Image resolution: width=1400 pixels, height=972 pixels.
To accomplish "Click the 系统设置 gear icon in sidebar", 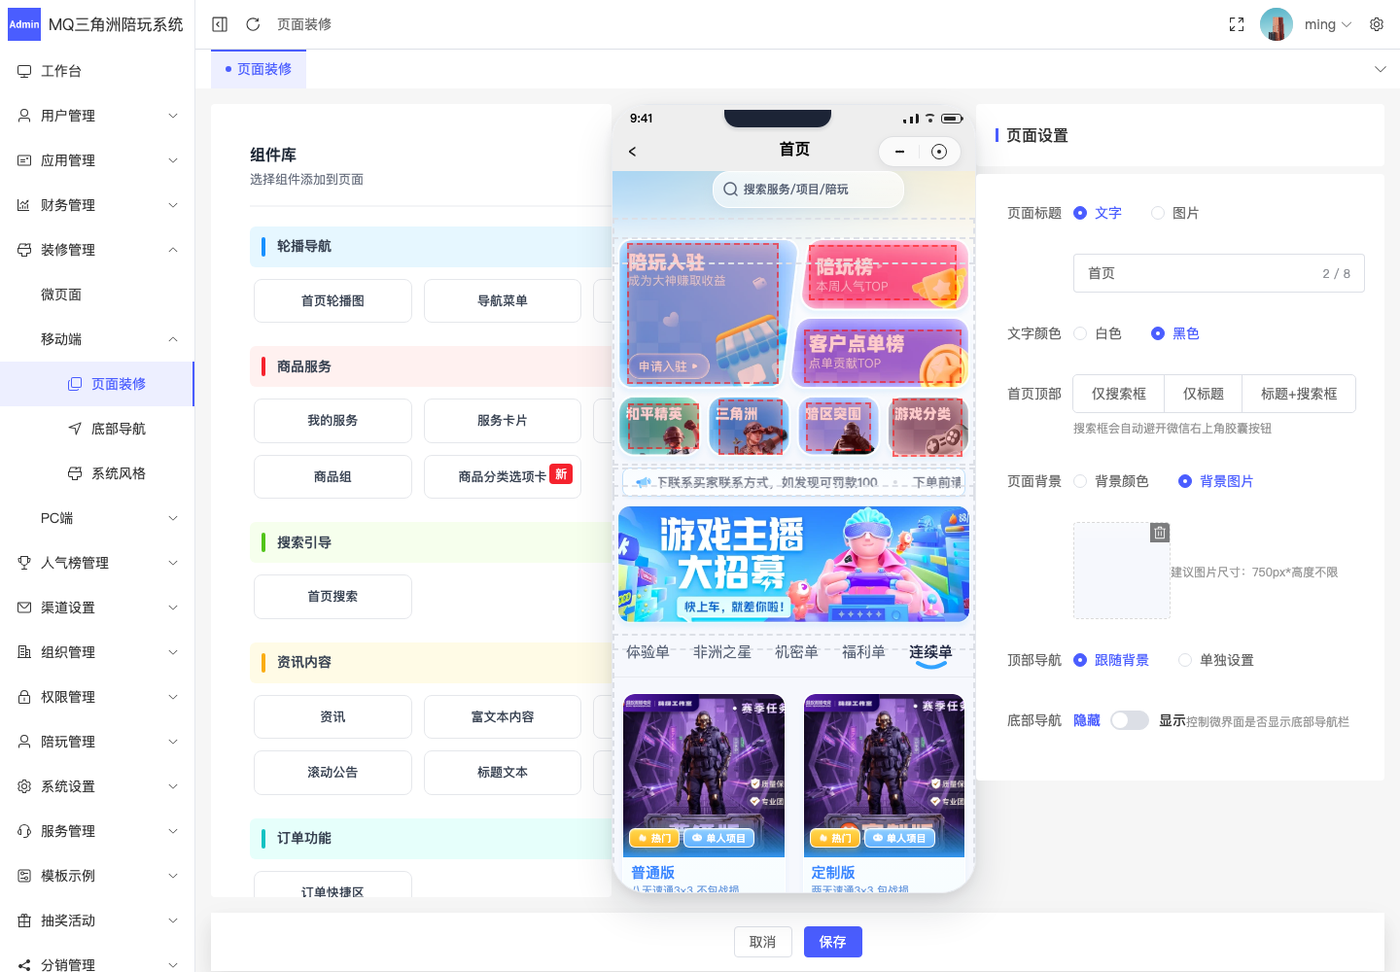I will pos(24,786).
